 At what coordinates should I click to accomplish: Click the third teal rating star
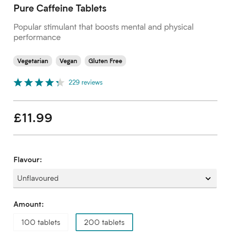(39, 83)
